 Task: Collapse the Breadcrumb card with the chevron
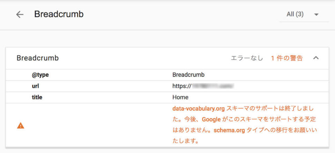316,58
